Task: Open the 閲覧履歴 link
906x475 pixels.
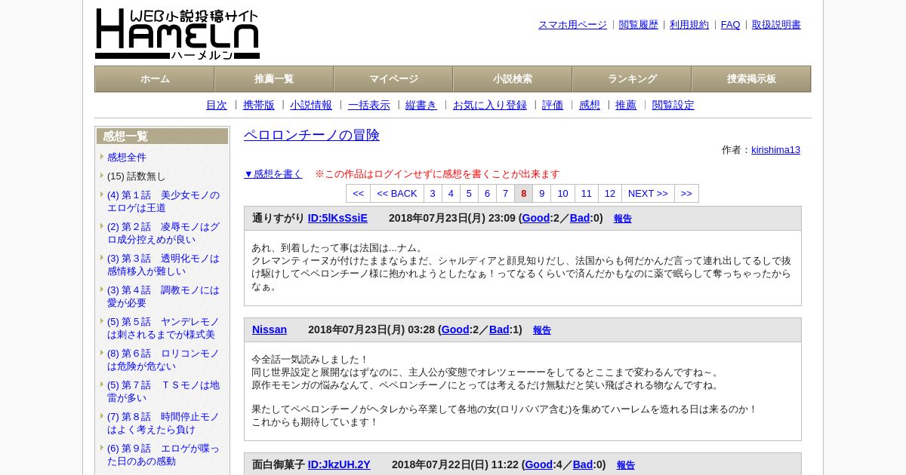Action: (639, 25)
